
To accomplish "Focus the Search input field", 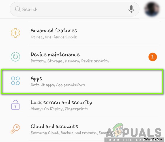I will point(74,9).
